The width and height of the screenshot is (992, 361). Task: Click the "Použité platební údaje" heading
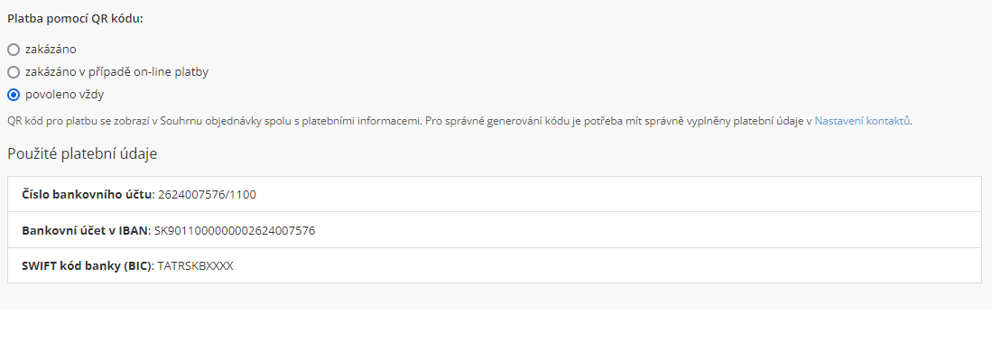[82, 153]
